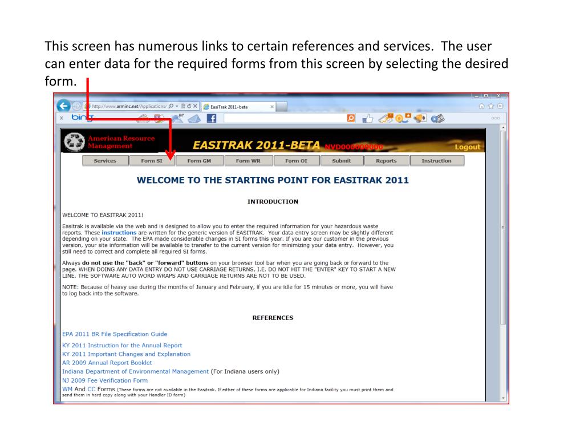Screen dimensions: 584x438
Task: Open favorites with the star icon
Action: tap(491, 106)
